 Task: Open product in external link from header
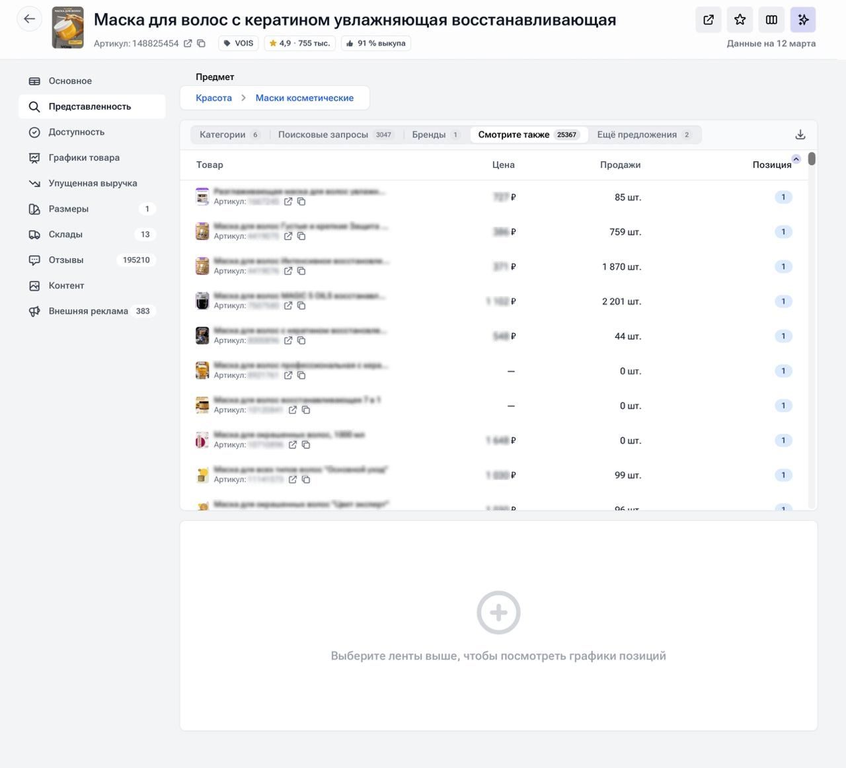click(x=708, y=20)
